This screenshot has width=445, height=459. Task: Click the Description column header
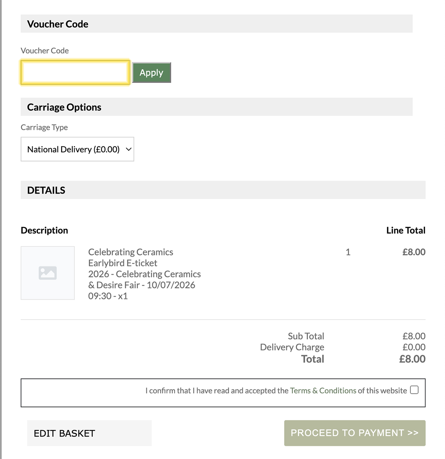coord(44,230)
